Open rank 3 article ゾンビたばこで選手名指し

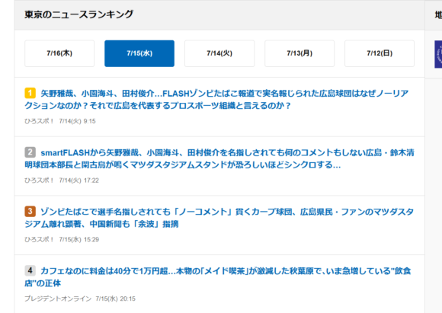click(x=219, y=218)
